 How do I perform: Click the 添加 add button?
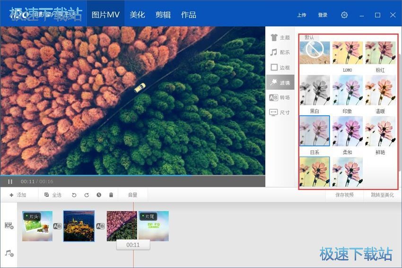point(18,195)
